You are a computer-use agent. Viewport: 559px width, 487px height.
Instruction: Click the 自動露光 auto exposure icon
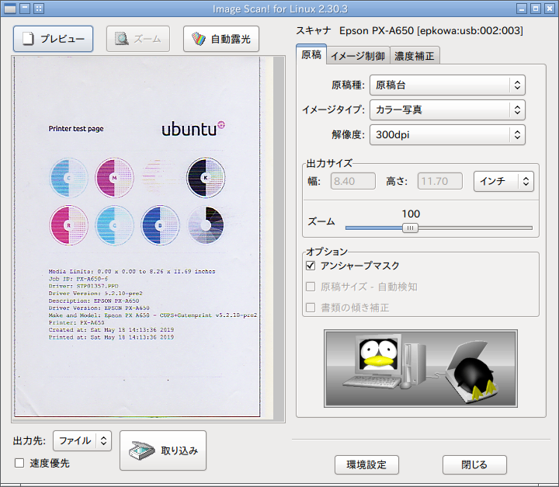pyautogui.click(x=200, y=39)
